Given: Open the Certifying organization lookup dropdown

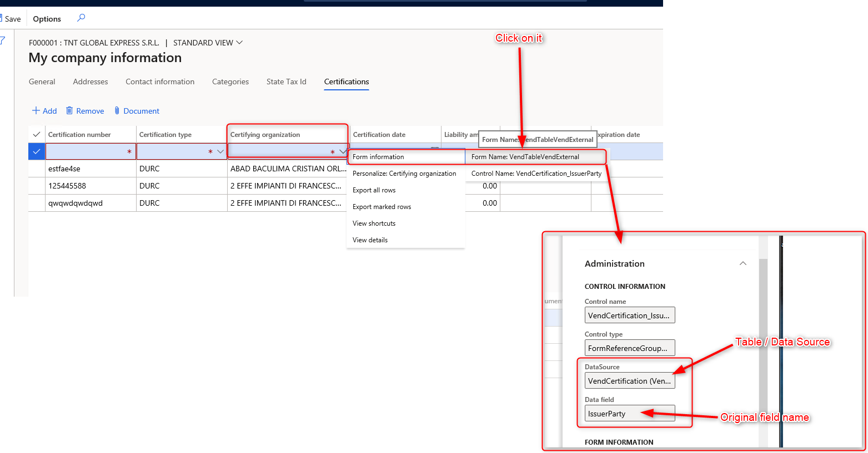Looking at the screenshot, I should tap(343, 151).
